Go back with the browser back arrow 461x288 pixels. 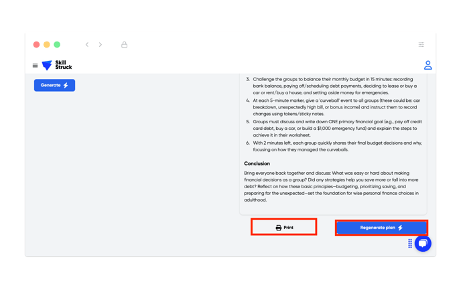point(87,44)
